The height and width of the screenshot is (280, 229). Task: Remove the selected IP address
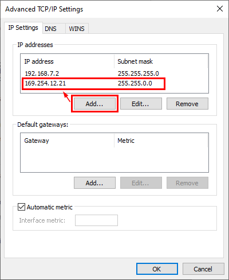[x=187, y=104]
